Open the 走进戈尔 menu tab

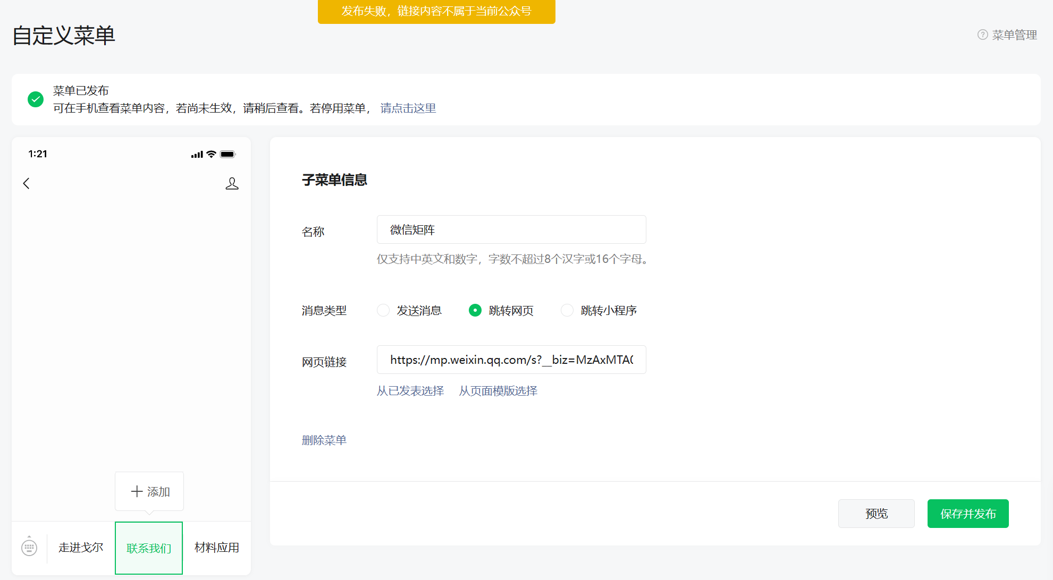(81, 548)
